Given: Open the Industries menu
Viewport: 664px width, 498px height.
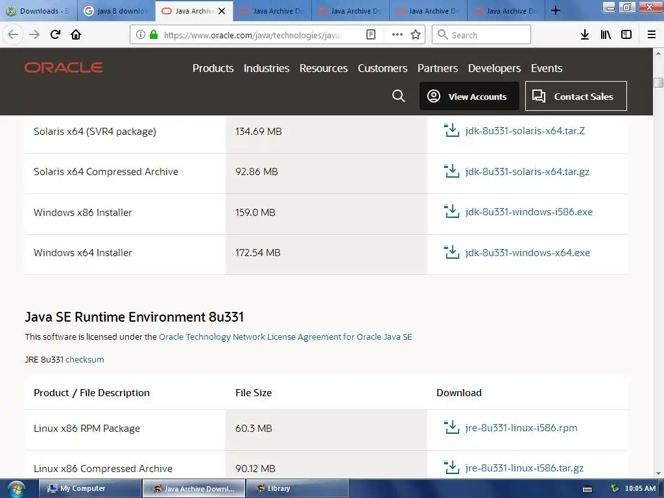Looking at the screenshot, I should click(267, 68).
